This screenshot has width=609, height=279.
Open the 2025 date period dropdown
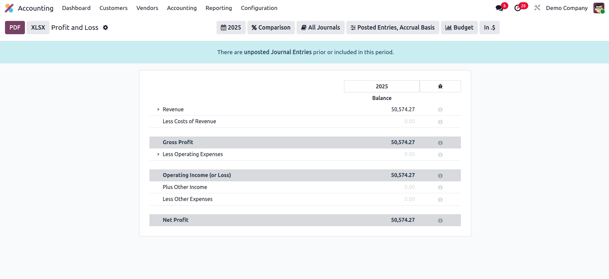pos(231,28)
